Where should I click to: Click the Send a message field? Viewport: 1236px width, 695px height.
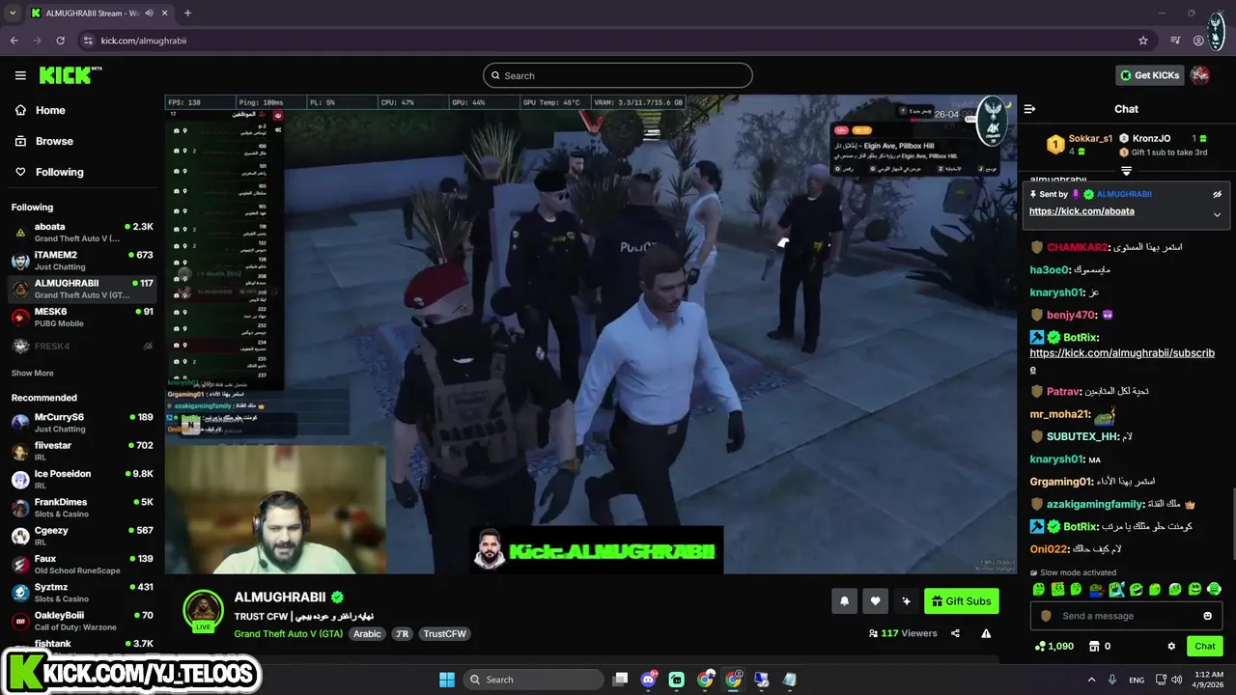pos(1125,616)
